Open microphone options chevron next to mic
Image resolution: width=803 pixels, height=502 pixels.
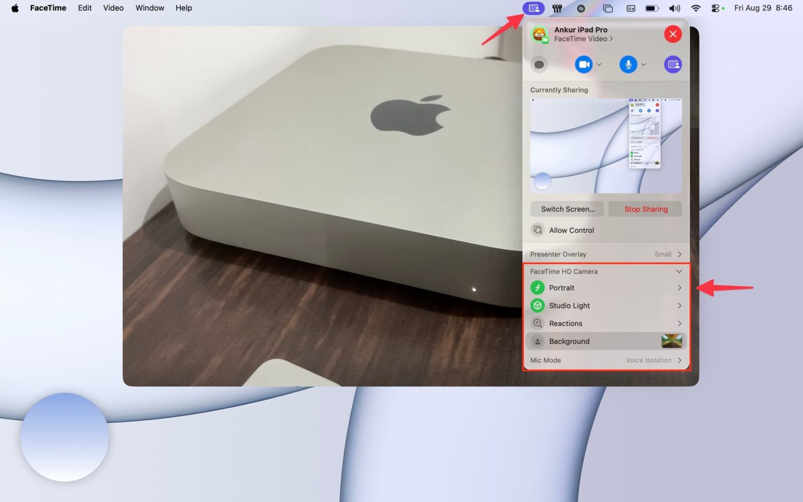pyautogui.click(x=644, y=64)
